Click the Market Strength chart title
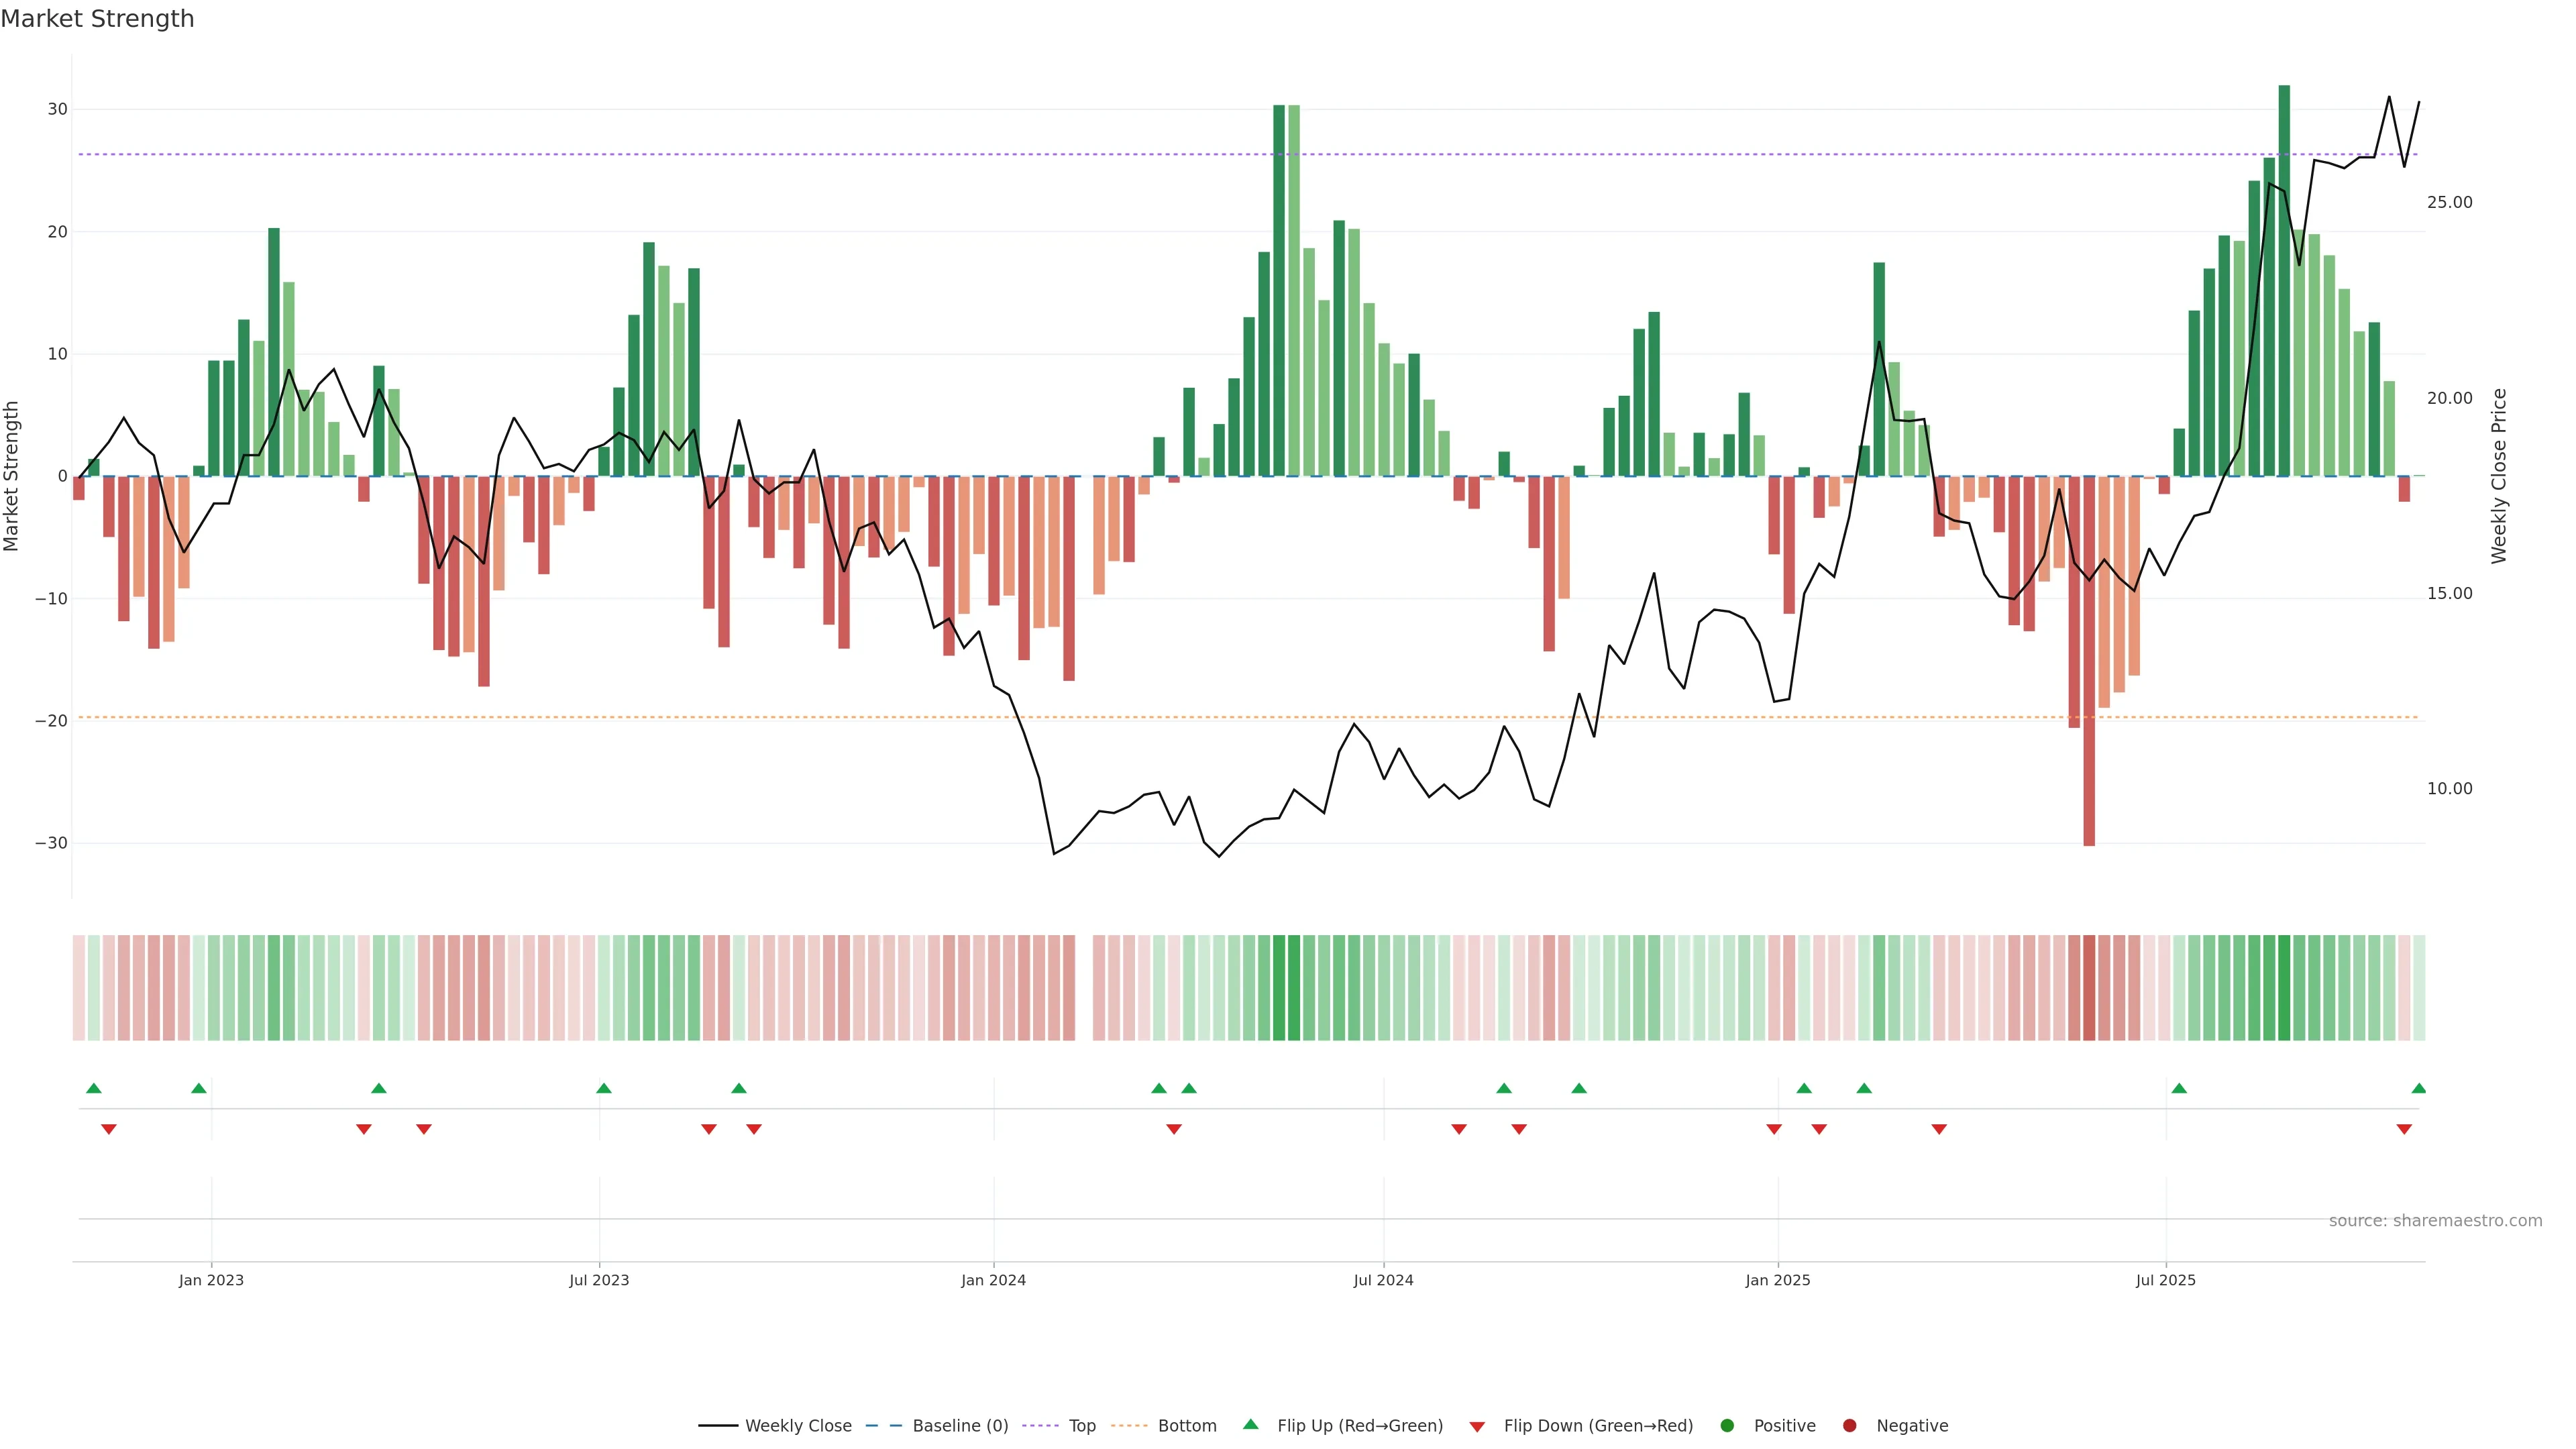 [x=97, y=19]
